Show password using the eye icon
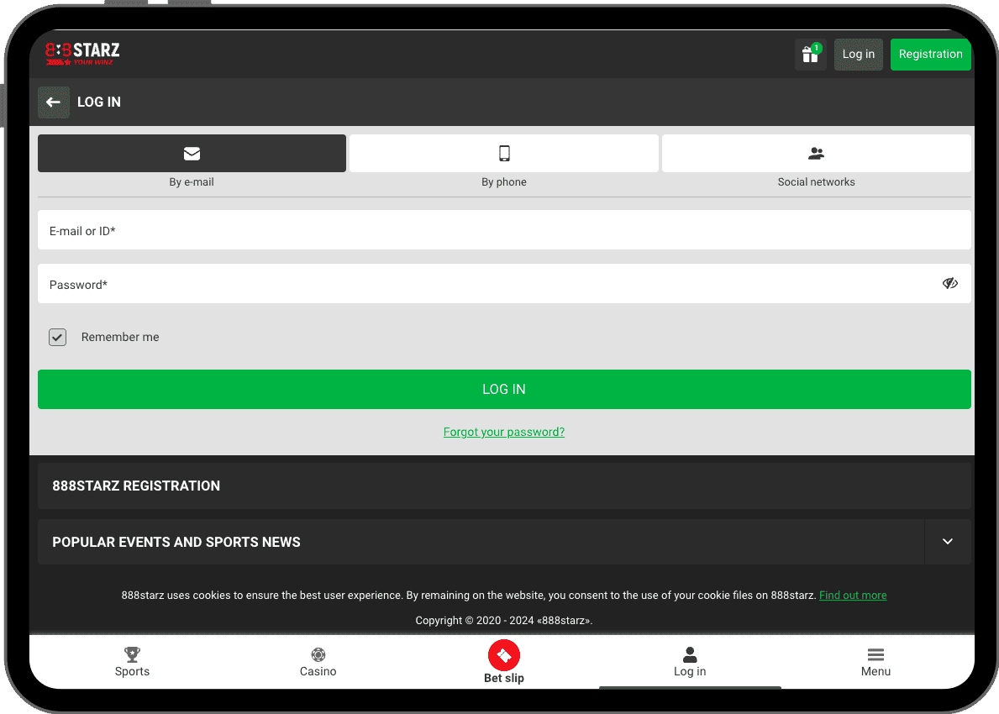 point(949,284)
